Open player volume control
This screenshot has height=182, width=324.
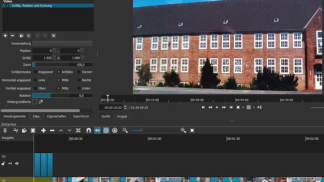[259, 107]
